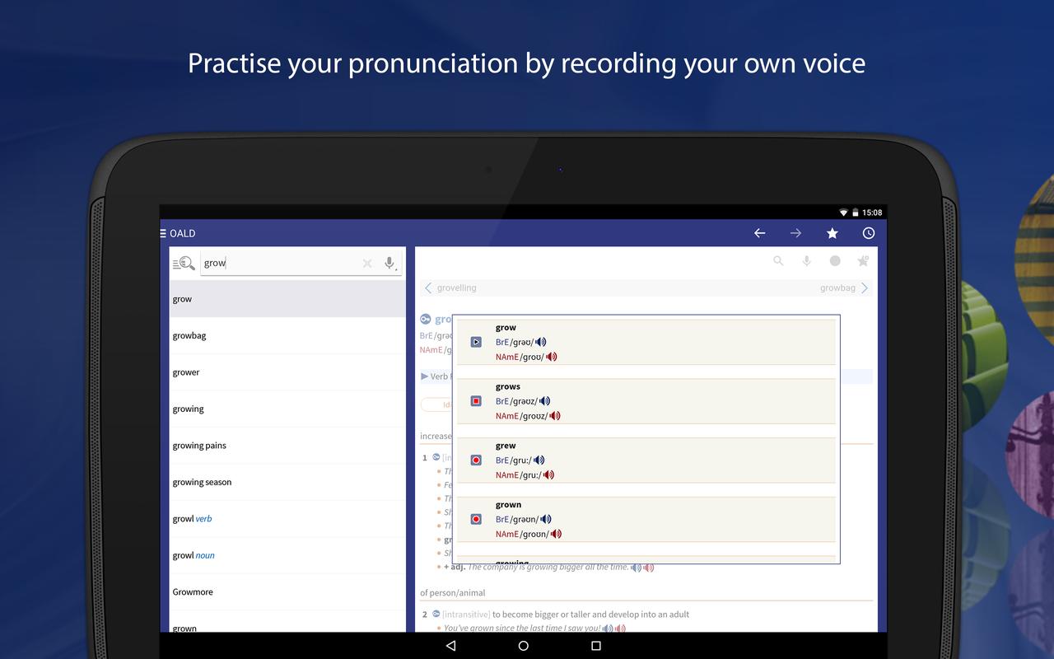
Task: Select 'grower' in the word list
Action: point(287,372)
